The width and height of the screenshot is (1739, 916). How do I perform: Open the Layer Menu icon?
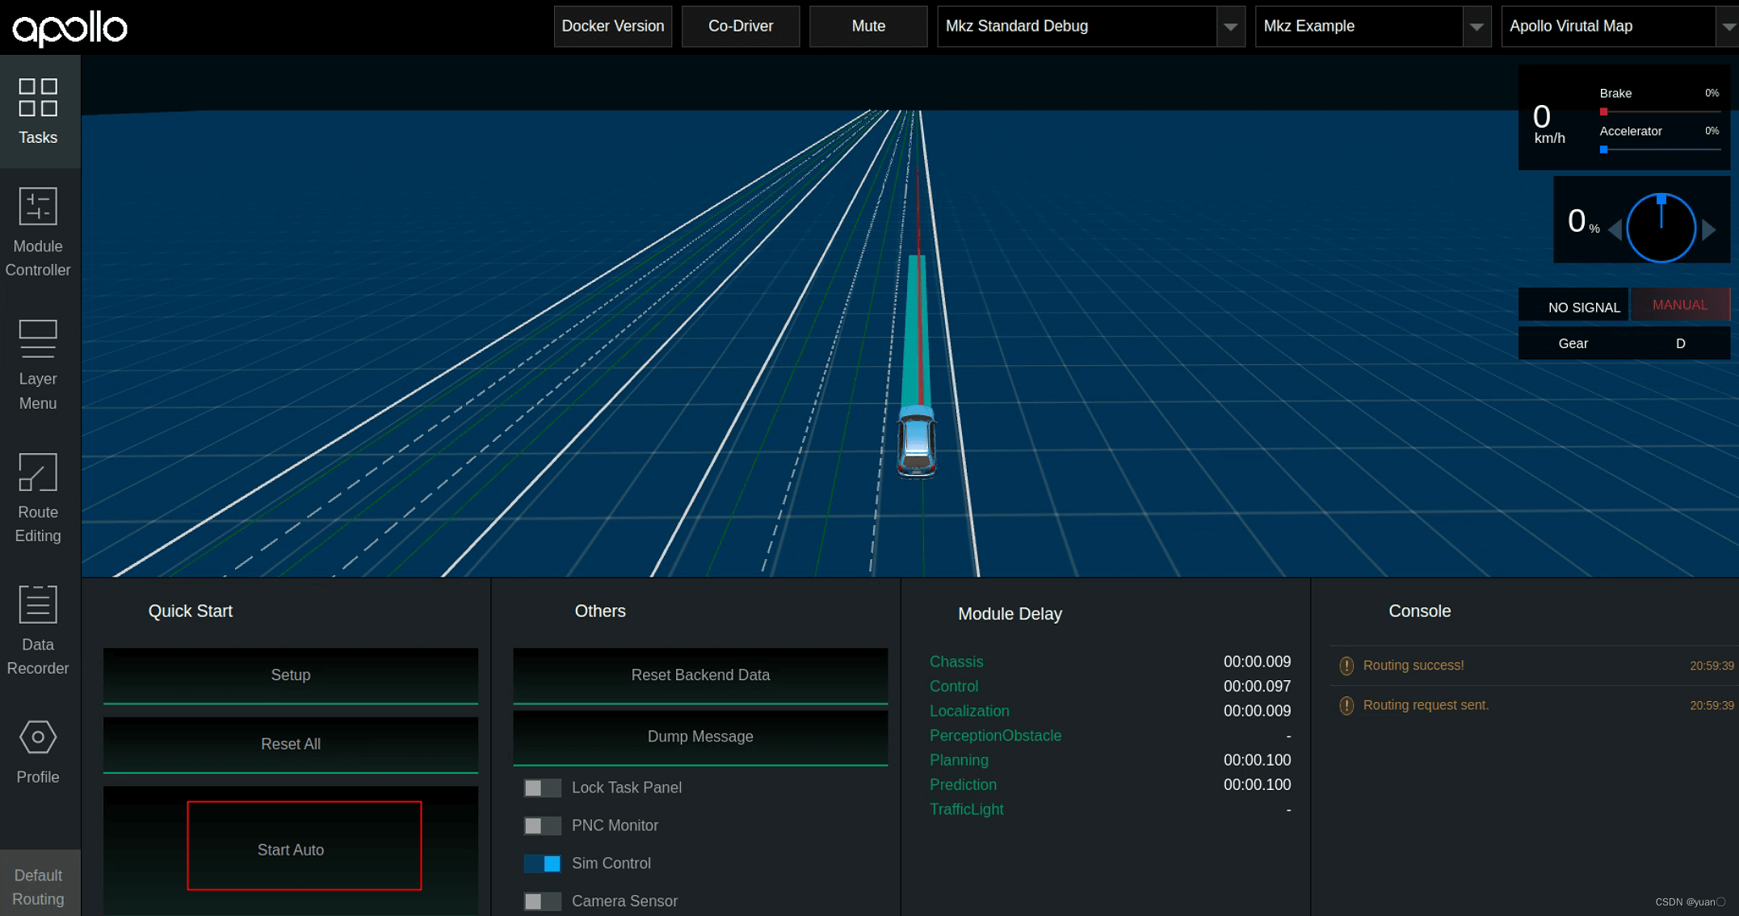click(38, 339)
